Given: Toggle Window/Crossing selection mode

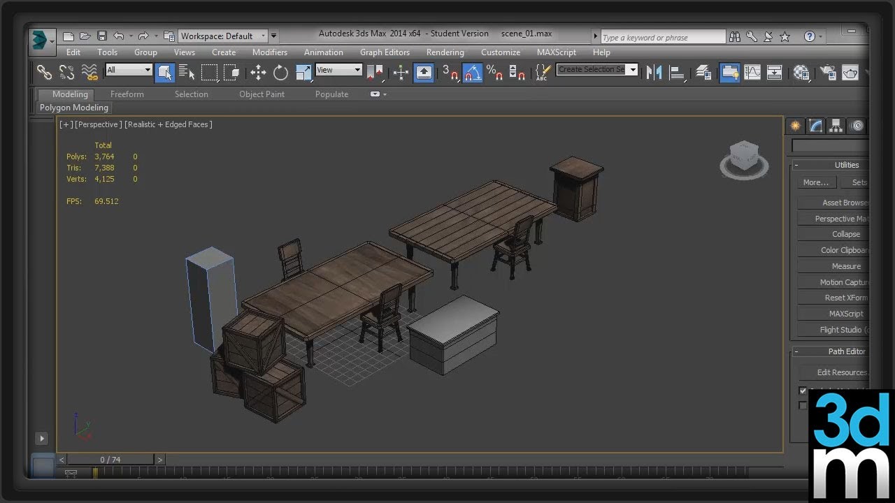Looking at the screenshot, I should pyautogui.click(x=232, y=72).
